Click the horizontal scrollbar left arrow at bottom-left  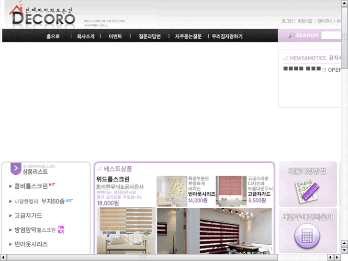coord(3,257)
